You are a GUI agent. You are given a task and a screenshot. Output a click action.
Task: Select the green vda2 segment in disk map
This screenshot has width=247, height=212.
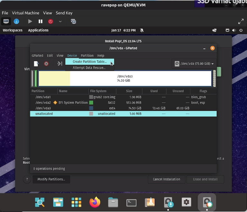36,78
